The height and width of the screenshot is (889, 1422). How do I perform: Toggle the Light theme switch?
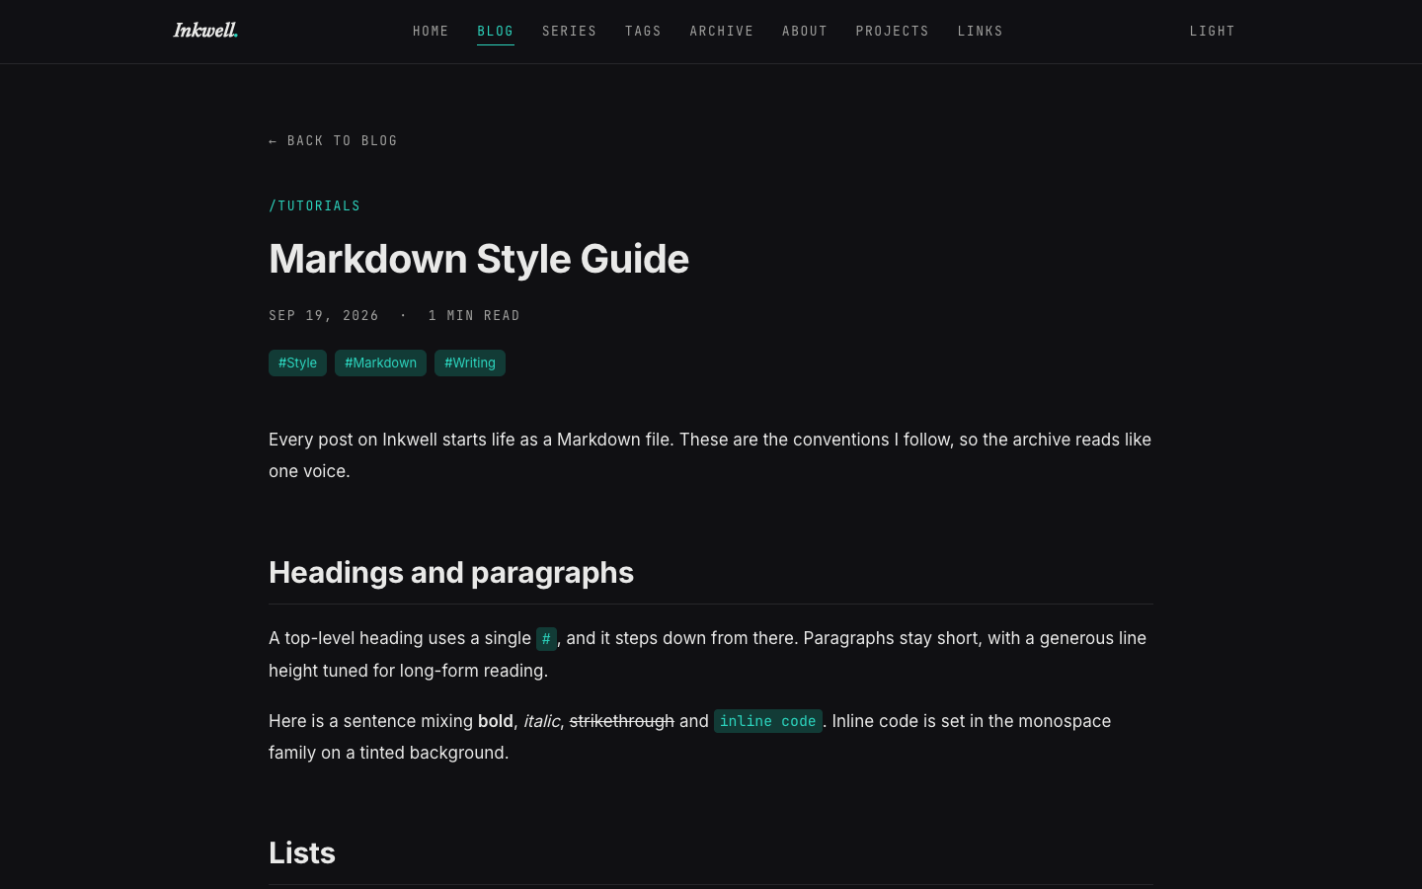tap(1213, 32)
